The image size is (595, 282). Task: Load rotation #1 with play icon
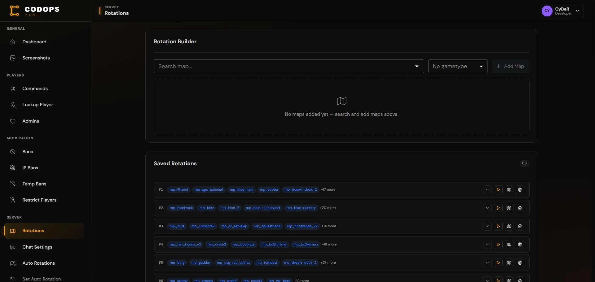coord(498,190)
